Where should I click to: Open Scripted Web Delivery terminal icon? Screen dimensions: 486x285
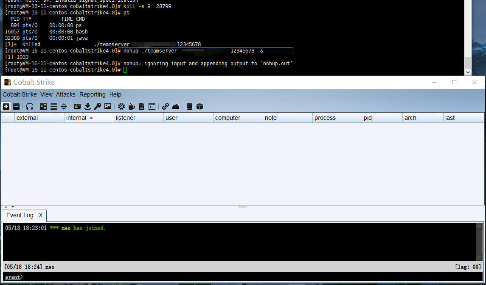click(152, 107)
